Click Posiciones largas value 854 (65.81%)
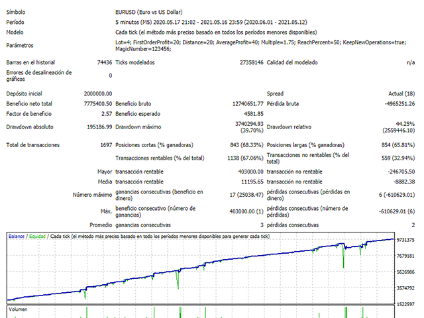 398,145
